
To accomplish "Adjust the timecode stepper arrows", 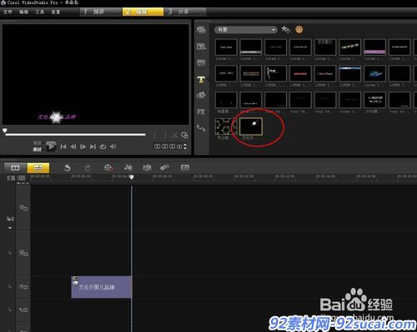I will [185, 146].
